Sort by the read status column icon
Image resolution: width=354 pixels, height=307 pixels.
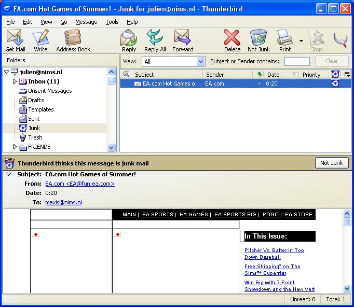click(260, 74)
